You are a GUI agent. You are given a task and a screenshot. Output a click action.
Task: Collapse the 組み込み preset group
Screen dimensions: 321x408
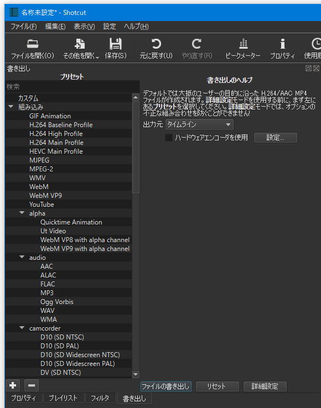pos(11,107)
